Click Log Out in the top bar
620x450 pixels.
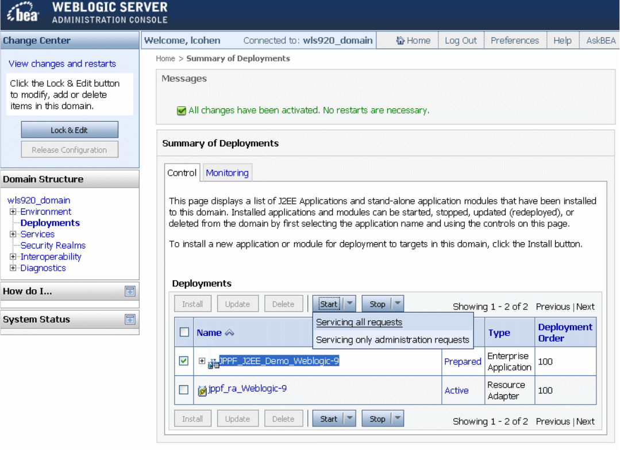tap(461, 40)
